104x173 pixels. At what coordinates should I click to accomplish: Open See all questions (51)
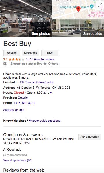[18, 160]
